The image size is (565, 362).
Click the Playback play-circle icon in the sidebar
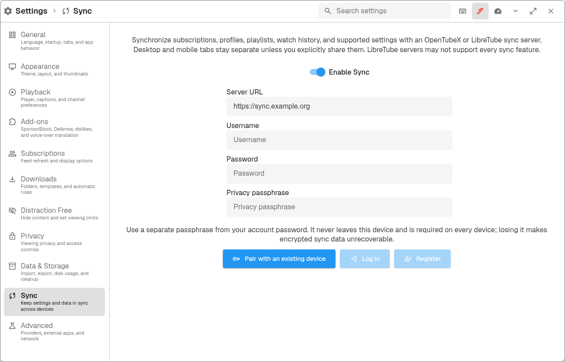[x=12, y=92]
